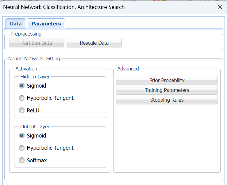Select the Parameters tab
The width and height of the screenshot is (227, 185).
pyautogui.click(x=46, y=24)
